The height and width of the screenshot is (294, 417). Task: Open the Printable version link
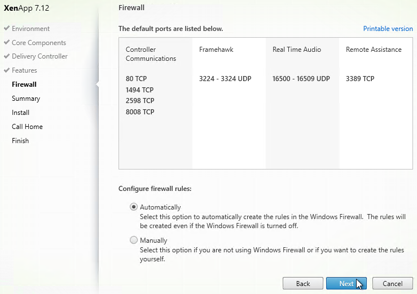pos(388,29)
